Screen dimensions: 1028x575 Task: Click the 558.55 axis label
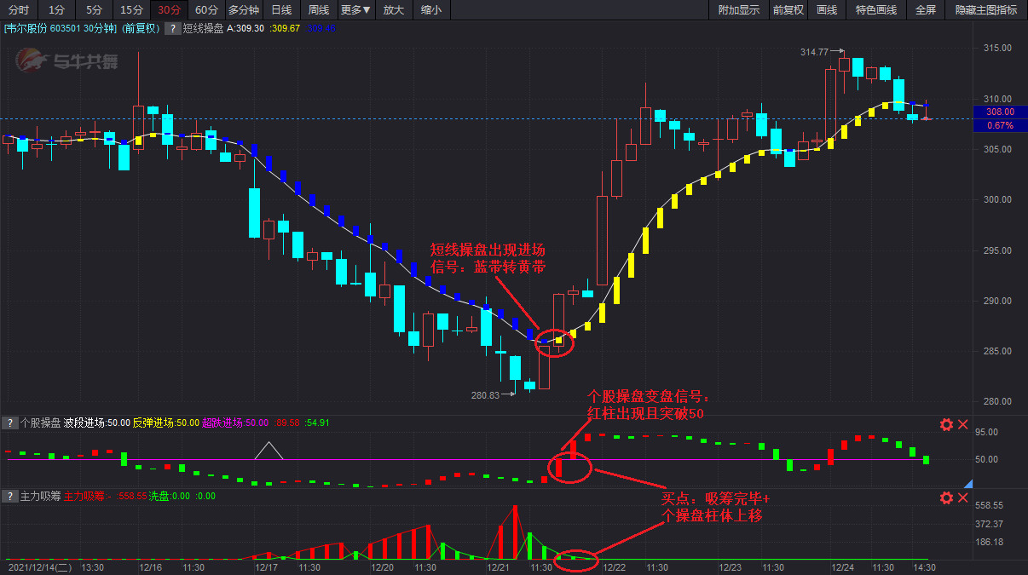(990, 505)
